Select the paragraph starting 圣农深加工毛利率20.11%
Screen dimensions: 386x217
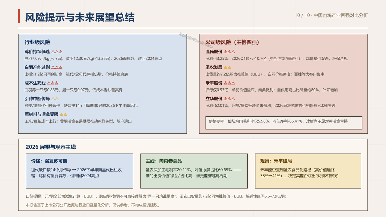click(193, 173)
